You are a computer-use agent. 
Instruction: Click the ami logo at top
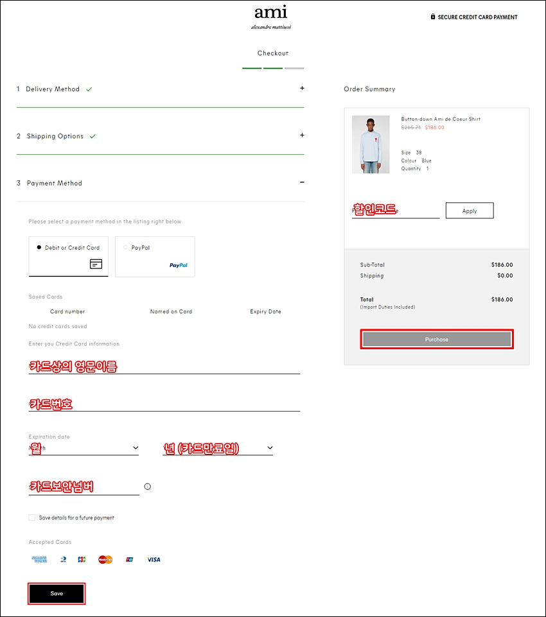click(x=271, y=17)
